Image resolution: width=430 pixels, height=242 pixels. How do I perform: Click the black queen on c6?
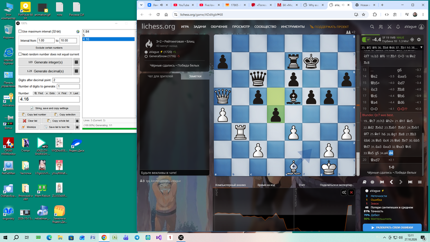pos(258,79)
